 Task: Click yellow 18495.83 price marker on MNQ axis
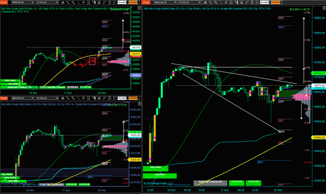318,138
